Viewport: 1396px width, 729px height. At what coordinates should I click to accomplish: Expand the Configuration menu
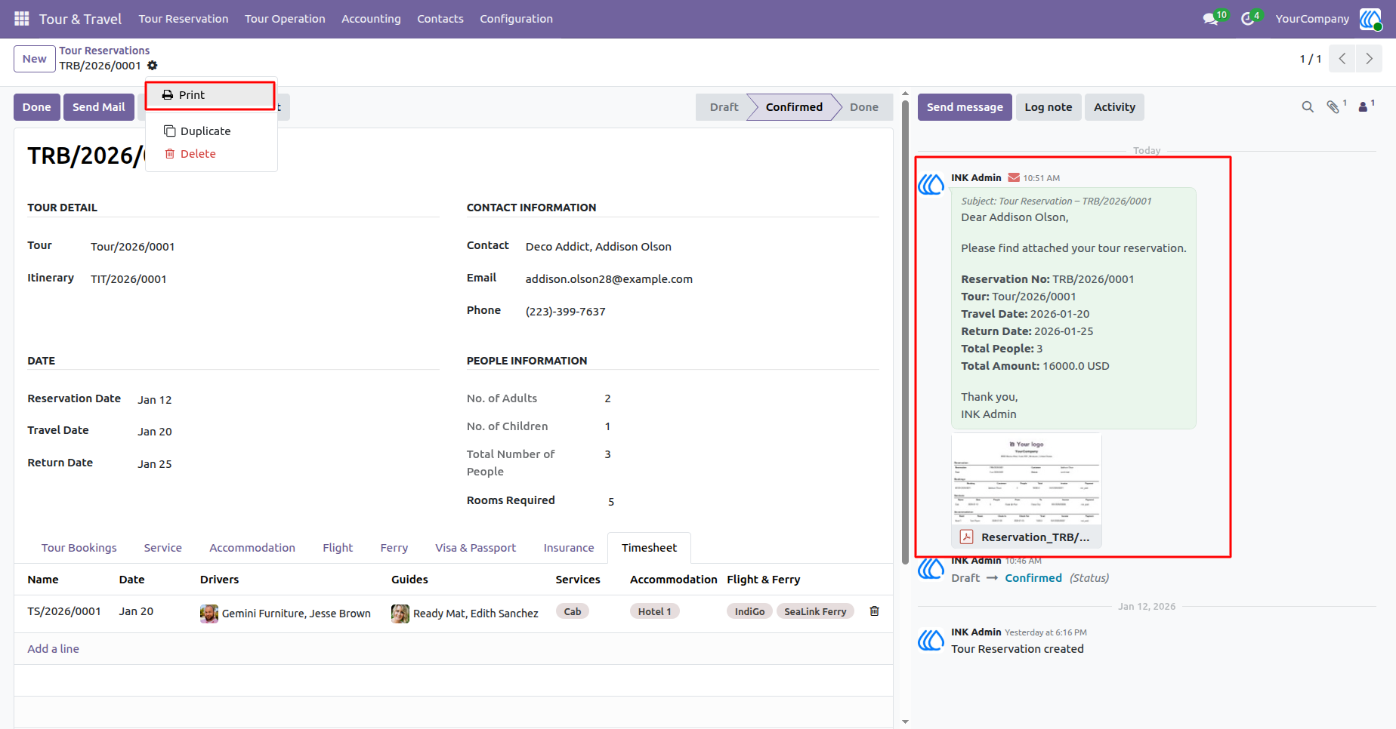point(516,19)
